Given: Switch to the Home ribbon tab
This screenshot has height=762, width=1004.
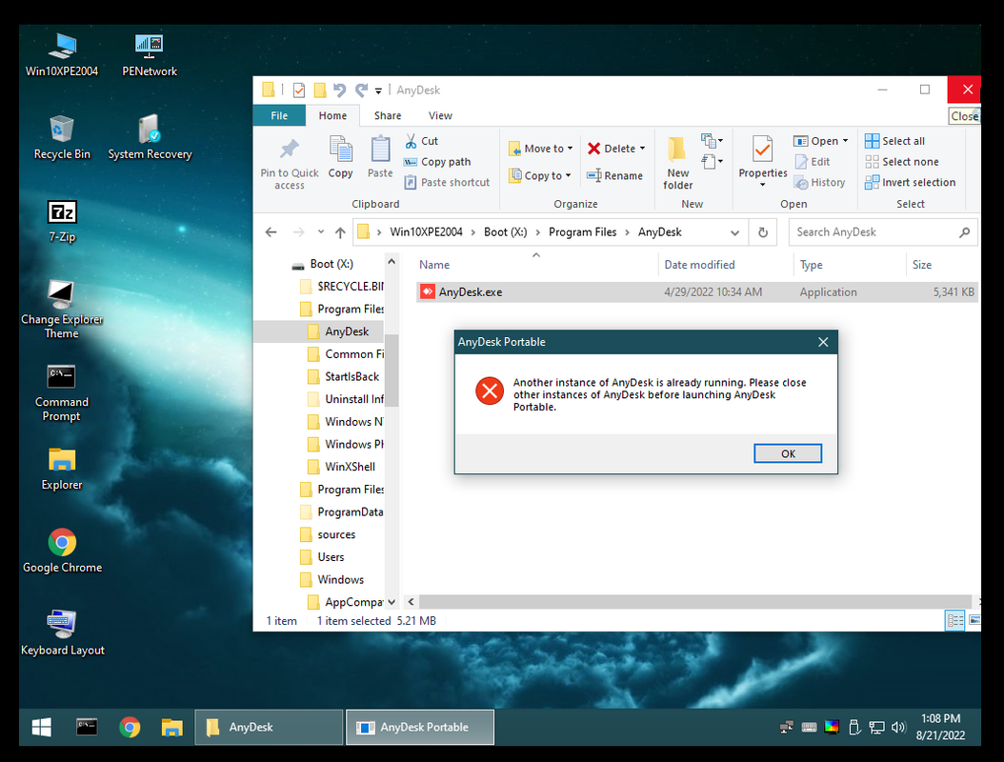Looking at the screenshot, I should (332, 116).
